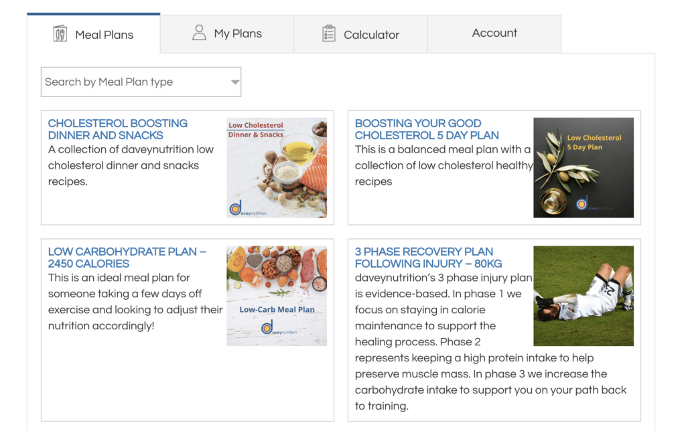Image resolution: width=686 pixels, height=431 pixels.
Task: Open Boosting Your Good Cholesterol 5 Day Plan
Action: tap(427, 129)
